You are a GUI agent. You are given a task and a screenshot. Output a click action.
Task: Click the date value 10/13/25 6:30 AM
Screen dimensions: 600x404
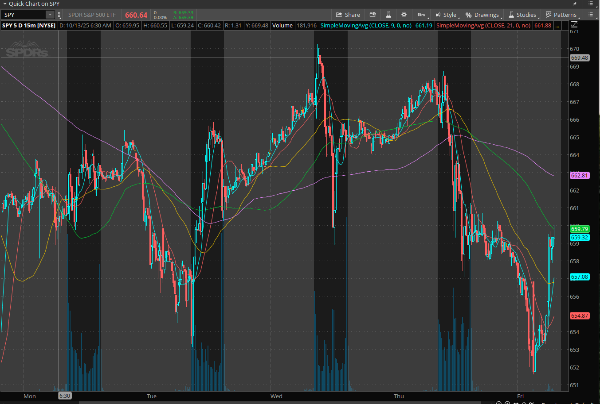click(x=85, y=25)
